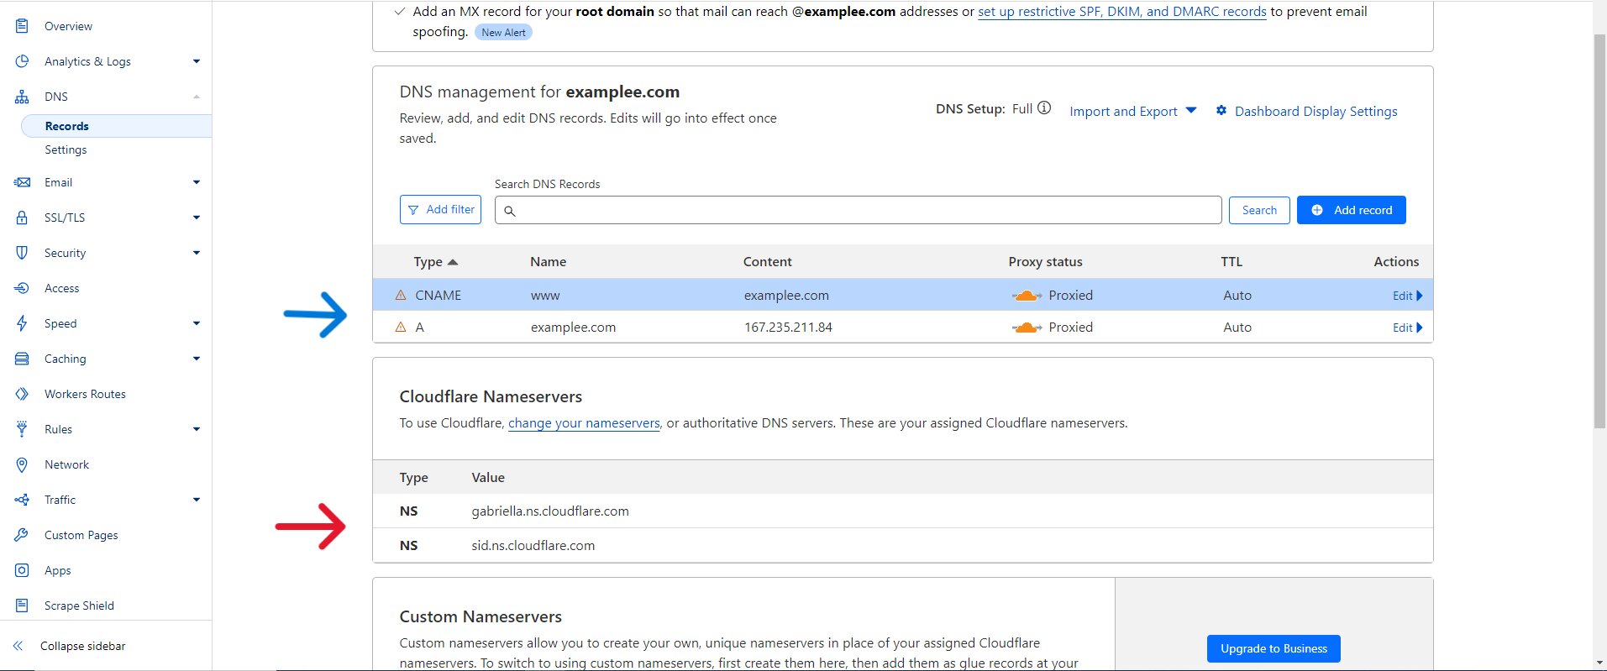The image size is (1607, 671).
Task: Open the restrictive SPF, DKIM, DMARC records link
Action: [1121, 12]
